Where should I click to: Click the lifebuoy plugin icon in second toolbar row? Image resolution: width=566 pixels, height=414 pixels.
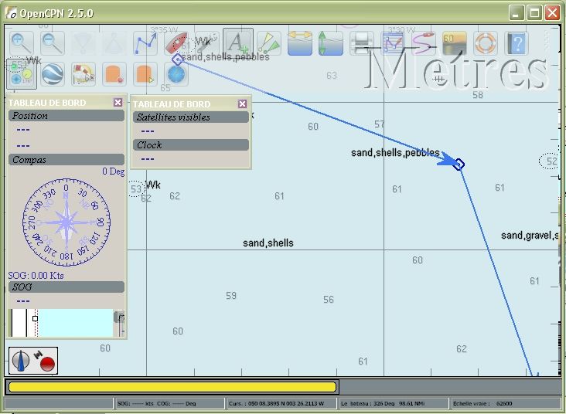click(84, 74)
